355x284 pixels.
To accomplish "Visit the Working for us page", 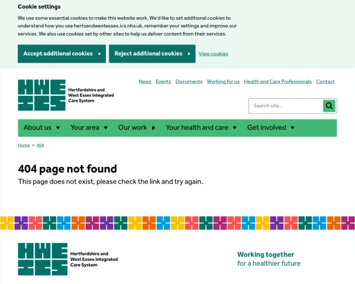I will click(x=223, y=82).
